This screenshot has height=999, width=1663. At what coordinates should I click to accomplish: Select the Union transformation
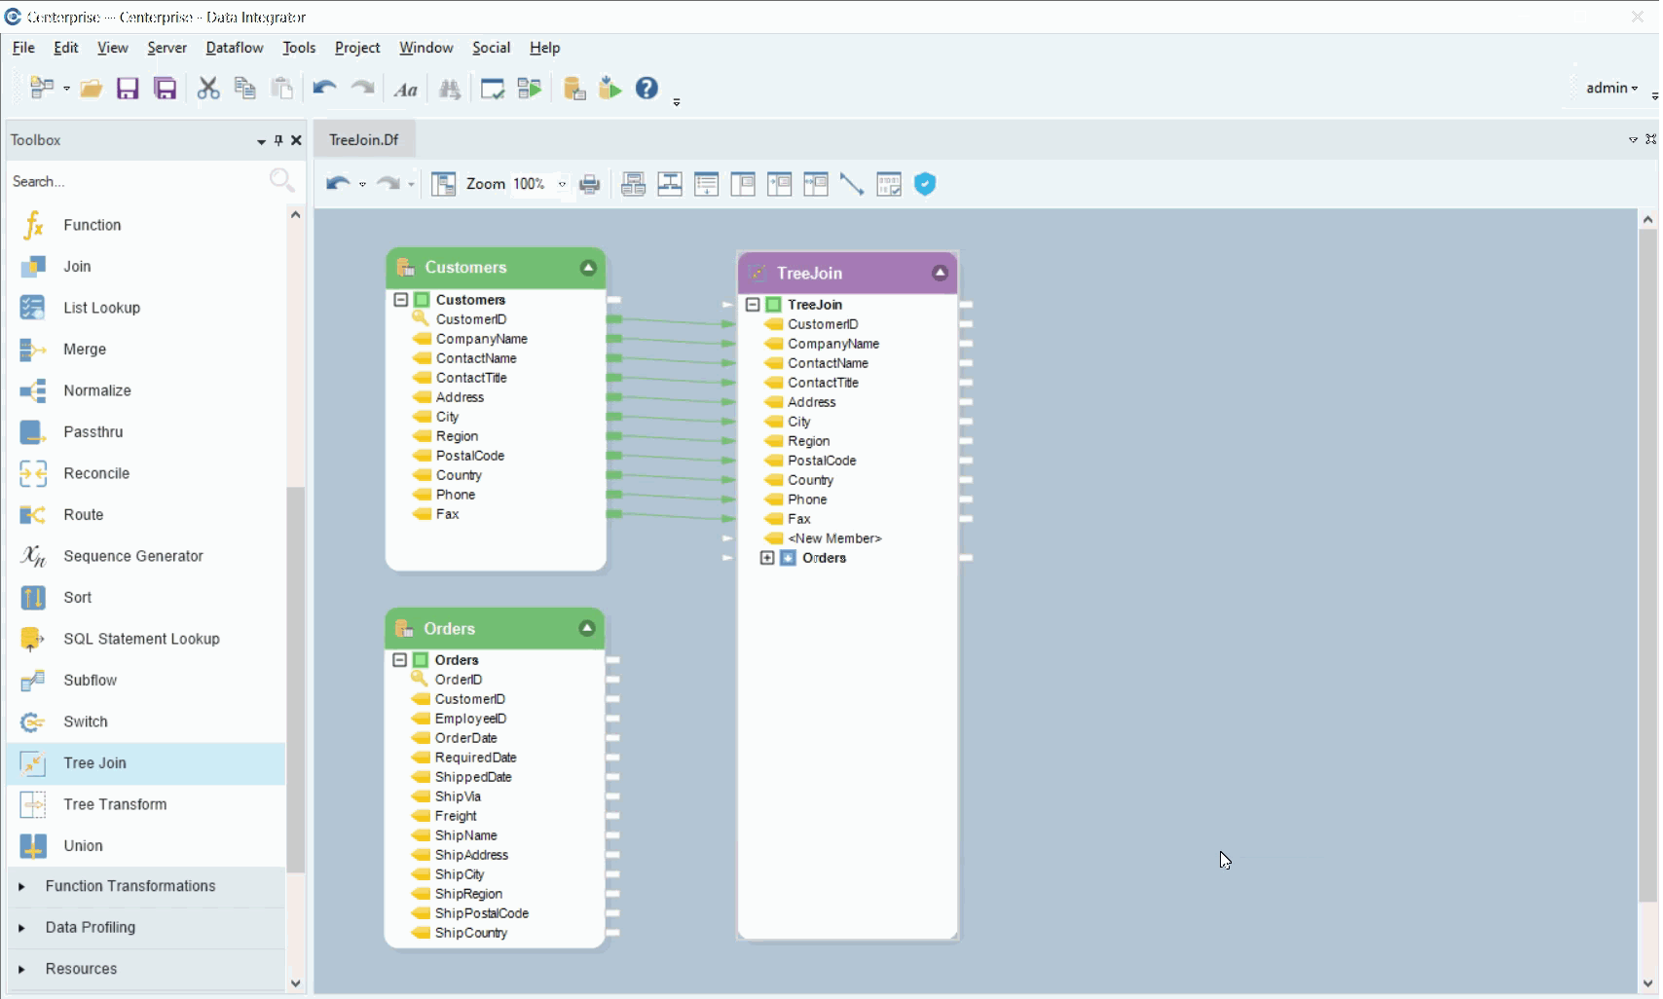83,846
